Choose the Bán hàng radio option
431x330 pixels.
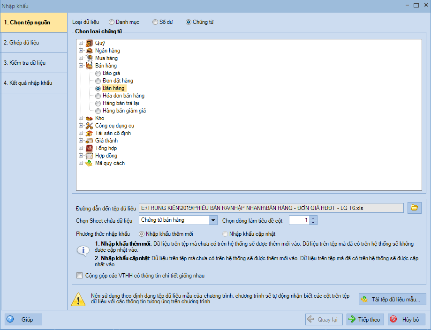point(98,89)
